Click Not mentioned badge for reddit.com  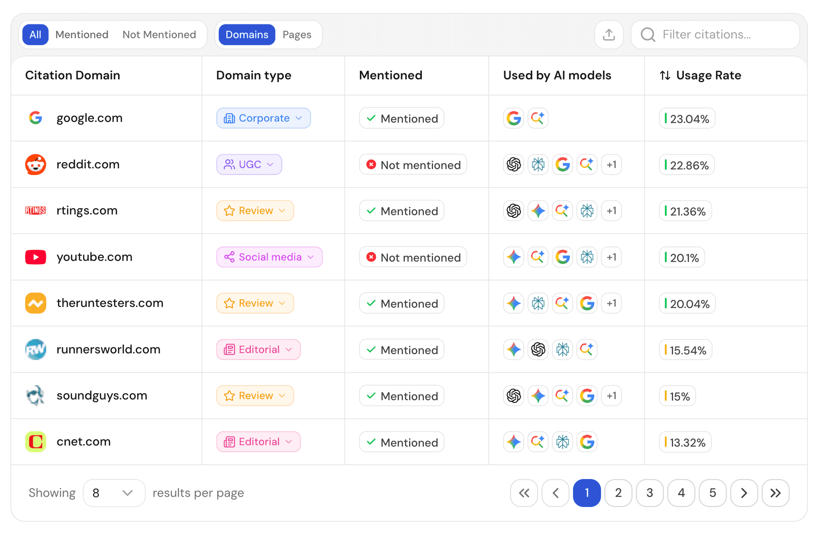[413, 165]
